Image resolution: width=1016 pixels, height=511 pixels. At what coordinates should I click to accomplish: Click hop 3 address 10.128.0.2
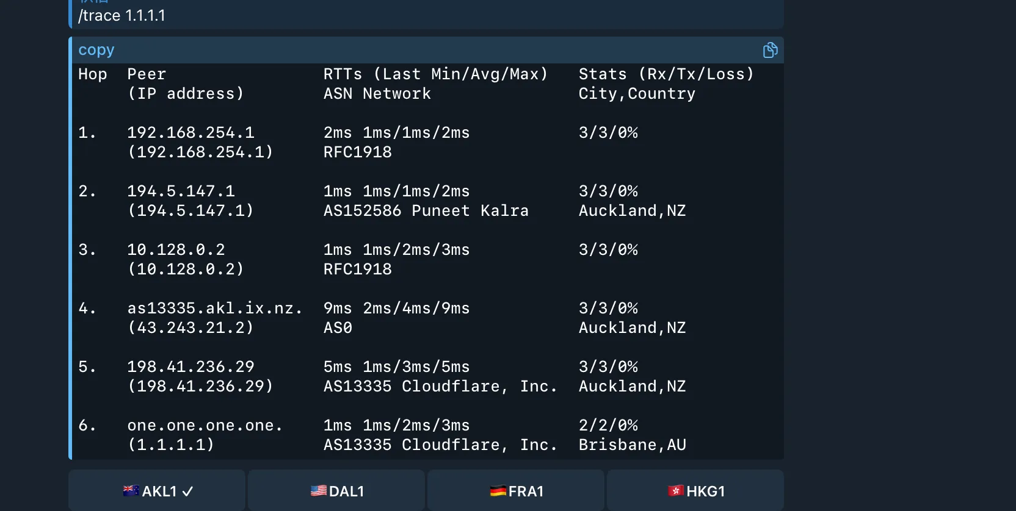(176, 249)
